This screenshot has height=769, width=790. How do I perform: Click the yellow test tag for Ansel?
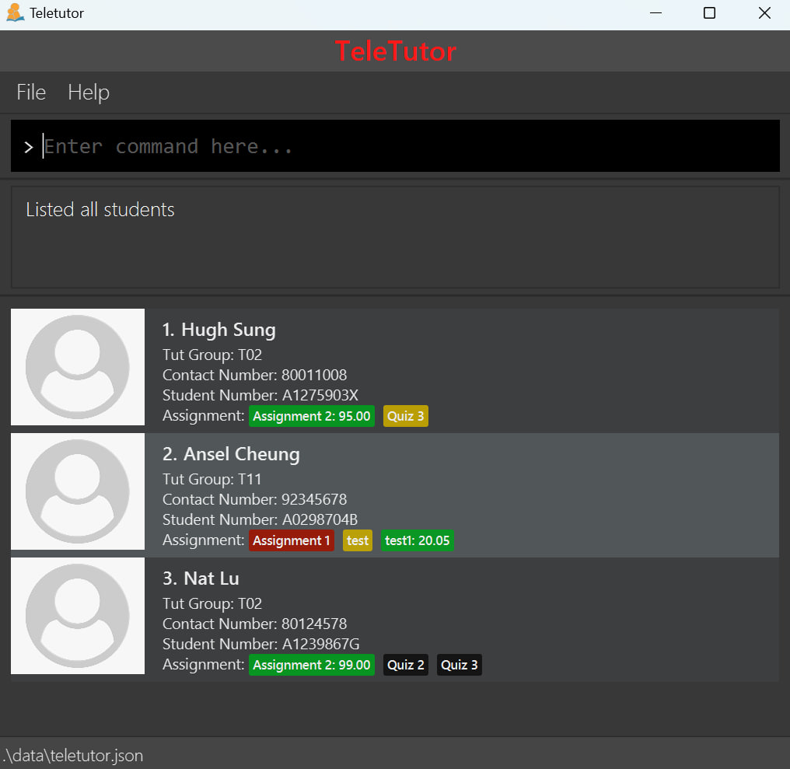358,540
